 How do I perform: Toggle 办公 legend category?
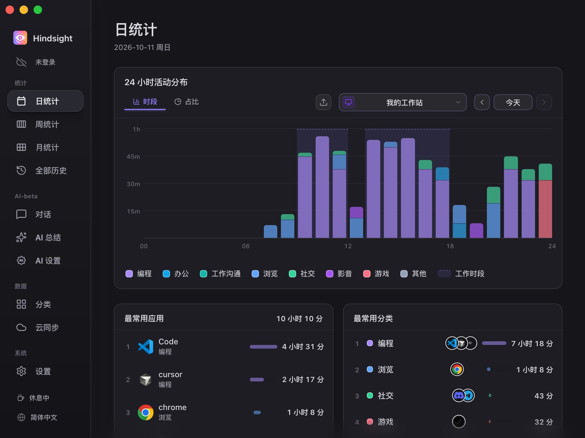pyautogui.click(x=176, y=274)
